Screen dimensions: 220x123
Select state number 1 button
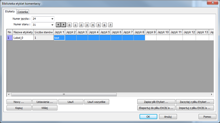(x=75, y=25)
